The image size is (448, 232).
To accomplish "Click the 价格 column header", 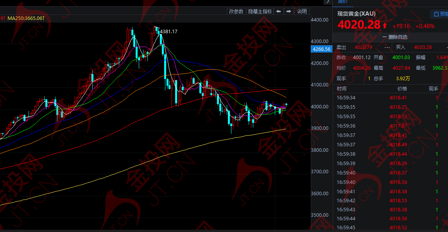I will tap(402, 89).
